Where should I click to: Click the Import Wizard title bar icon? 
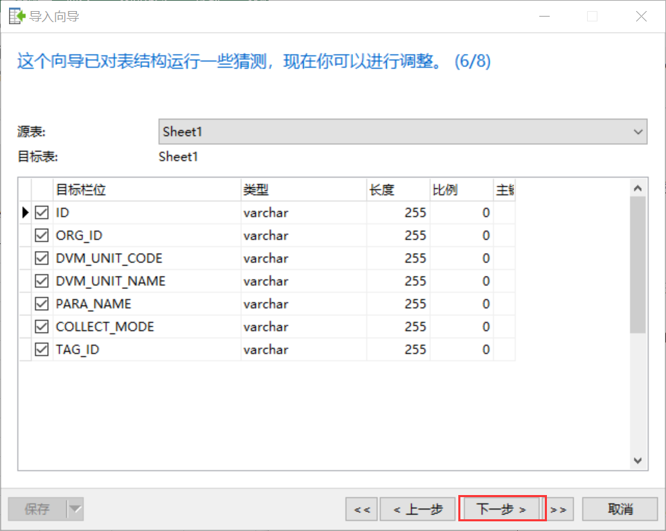pyautogui.click(x=17, y=17)
